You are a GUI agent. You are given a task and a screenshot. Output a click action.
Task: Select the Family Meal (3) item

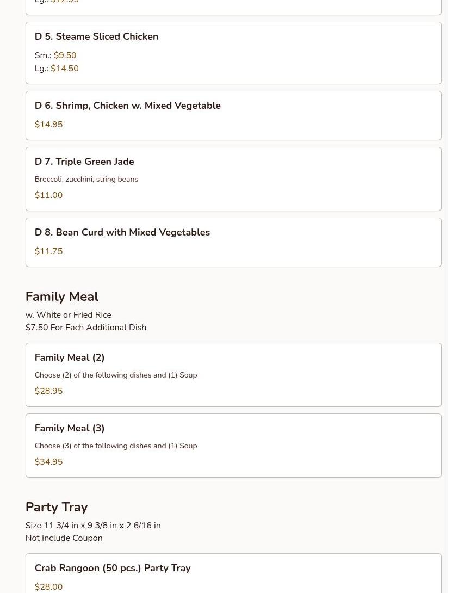coord(70,428)
